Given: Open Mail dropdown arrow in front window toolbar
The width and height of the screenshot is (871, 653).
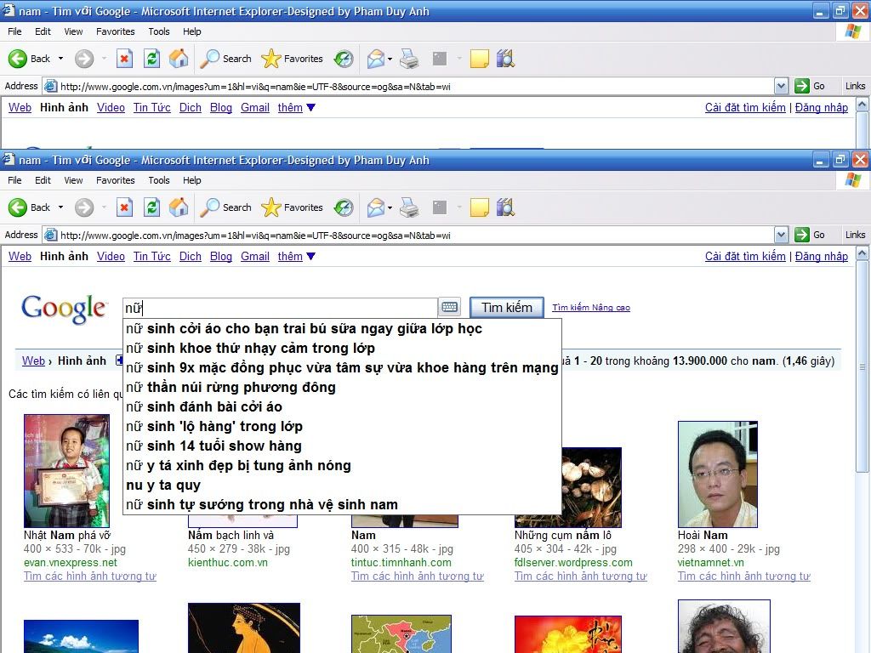Looking at the screenshot, I should pyautogui.click(x=390, y=207).
